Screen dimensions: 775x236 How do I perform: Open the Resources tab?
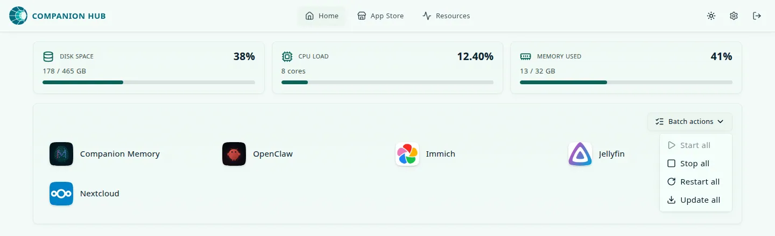[446, 16]
